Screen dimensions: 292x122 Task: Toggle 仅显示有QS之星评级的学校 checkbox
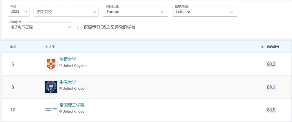tap(79, 27)
